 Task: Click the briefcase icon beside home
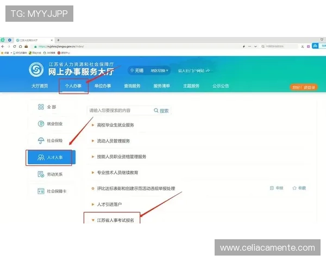click(26, 46)
